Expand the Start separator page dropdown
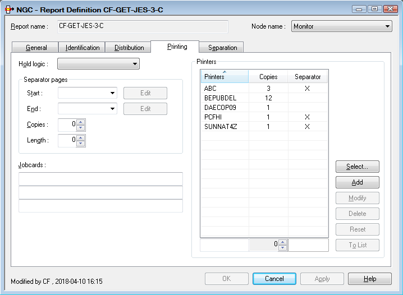Screen dimensions: 403x295 pos(88,93)
